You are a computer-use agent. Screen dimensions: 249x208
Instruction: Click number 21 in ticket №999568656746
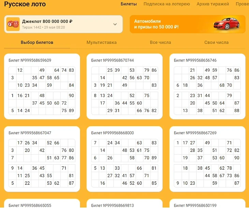pos(192,70)
